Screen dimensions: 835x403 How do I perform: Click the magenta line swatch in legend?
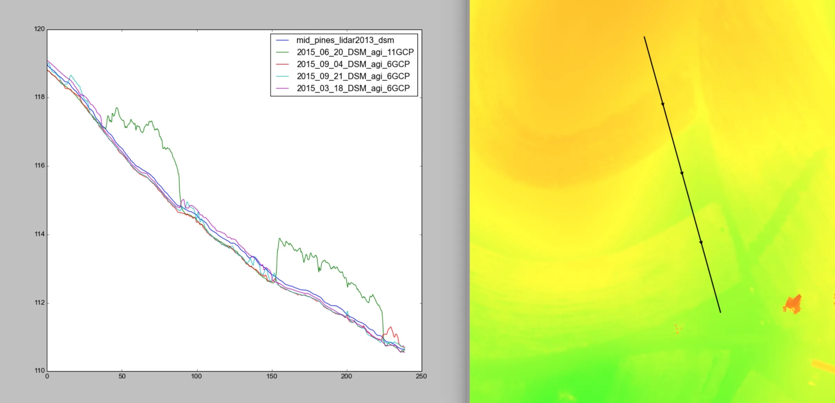coord(282,89)
